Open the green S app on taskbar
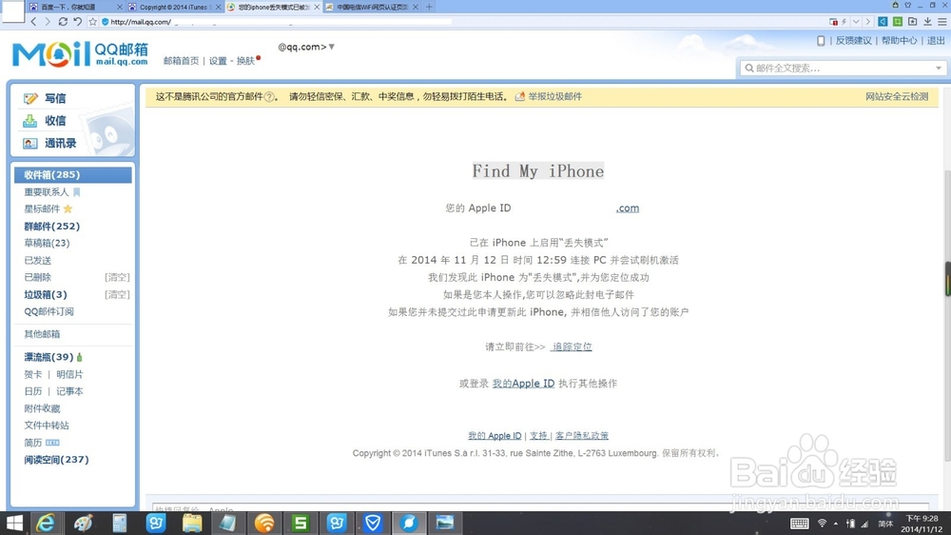The height and width of the screenshot is (535, 951). 301,523
